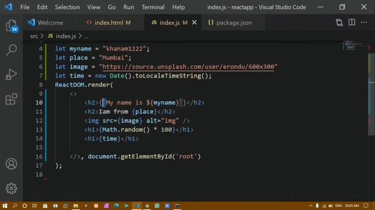Click {place} expression on line 11

(x=144, y=111)
